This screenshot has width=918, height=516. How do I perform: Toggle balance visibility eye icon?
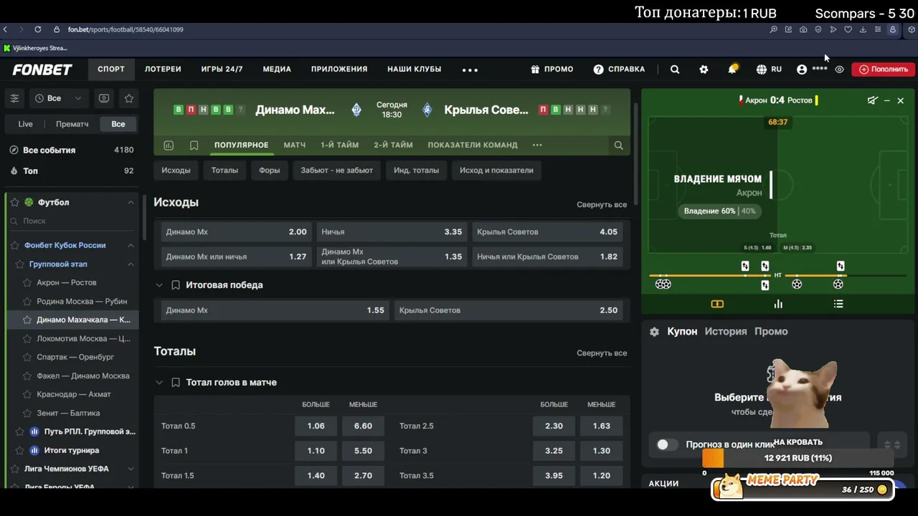[x=839, y=70]
